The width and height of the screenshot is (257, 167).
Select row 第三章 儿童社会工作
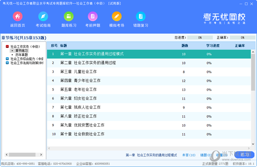149,72
